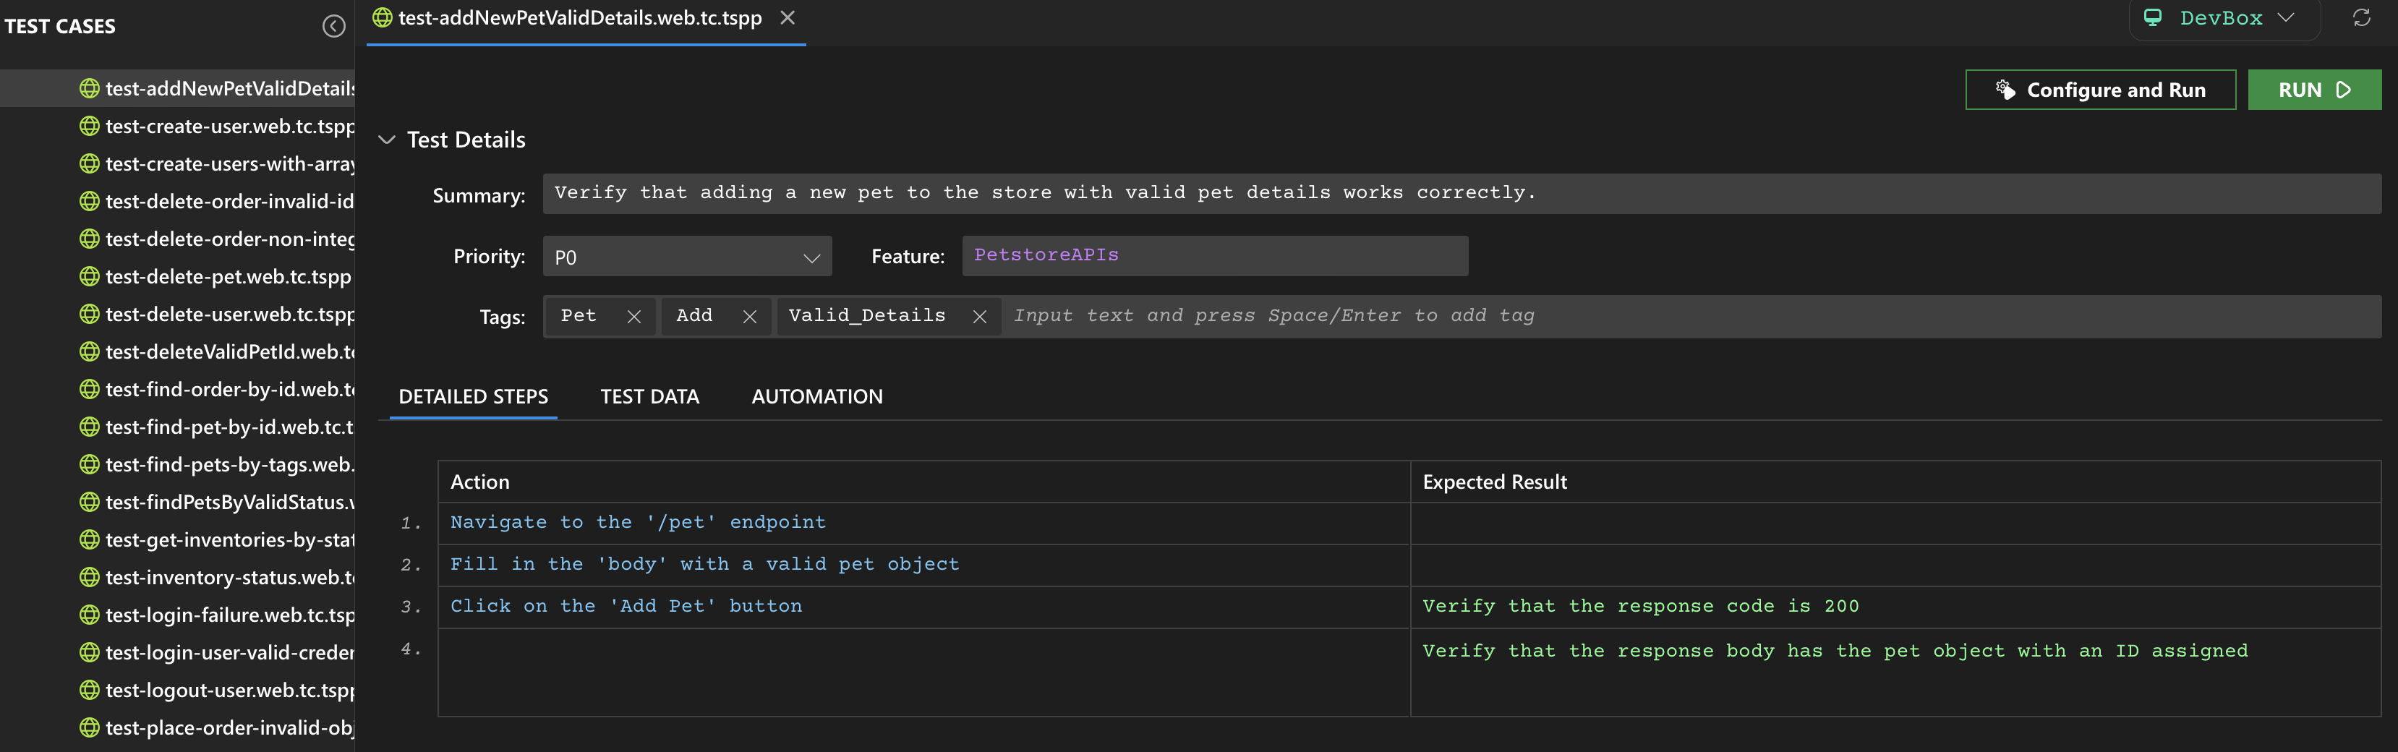Switch to the AUTOMATION tab
The image size is (2398, 752).
tap(816, 396)
